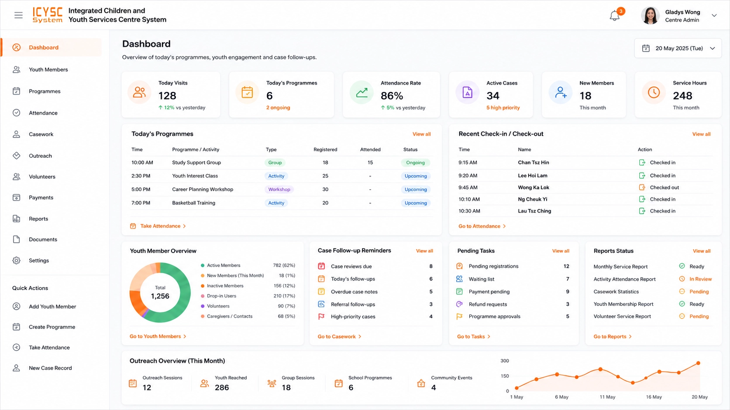Click the Workshop type tag
This screenshot has width=730, height=410.
click(x=279, y=190)
